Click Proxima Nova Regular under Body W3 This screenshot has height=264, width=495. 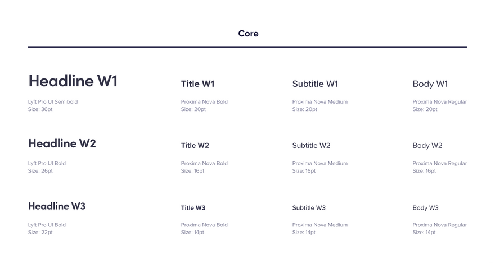[439, 225]
